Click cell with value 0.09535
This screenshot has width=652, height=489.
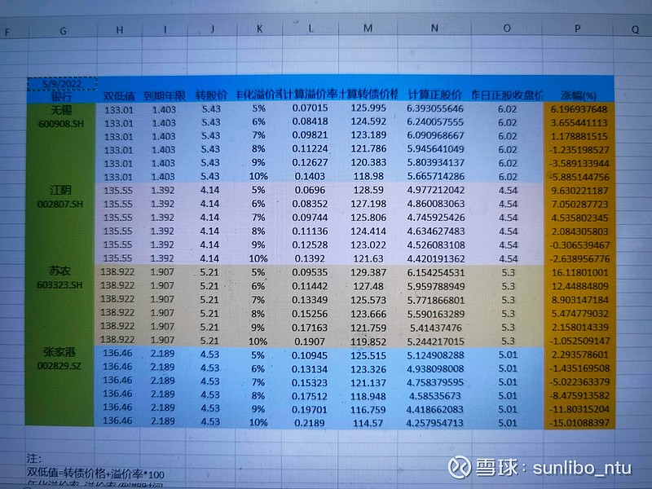(310, 272)
